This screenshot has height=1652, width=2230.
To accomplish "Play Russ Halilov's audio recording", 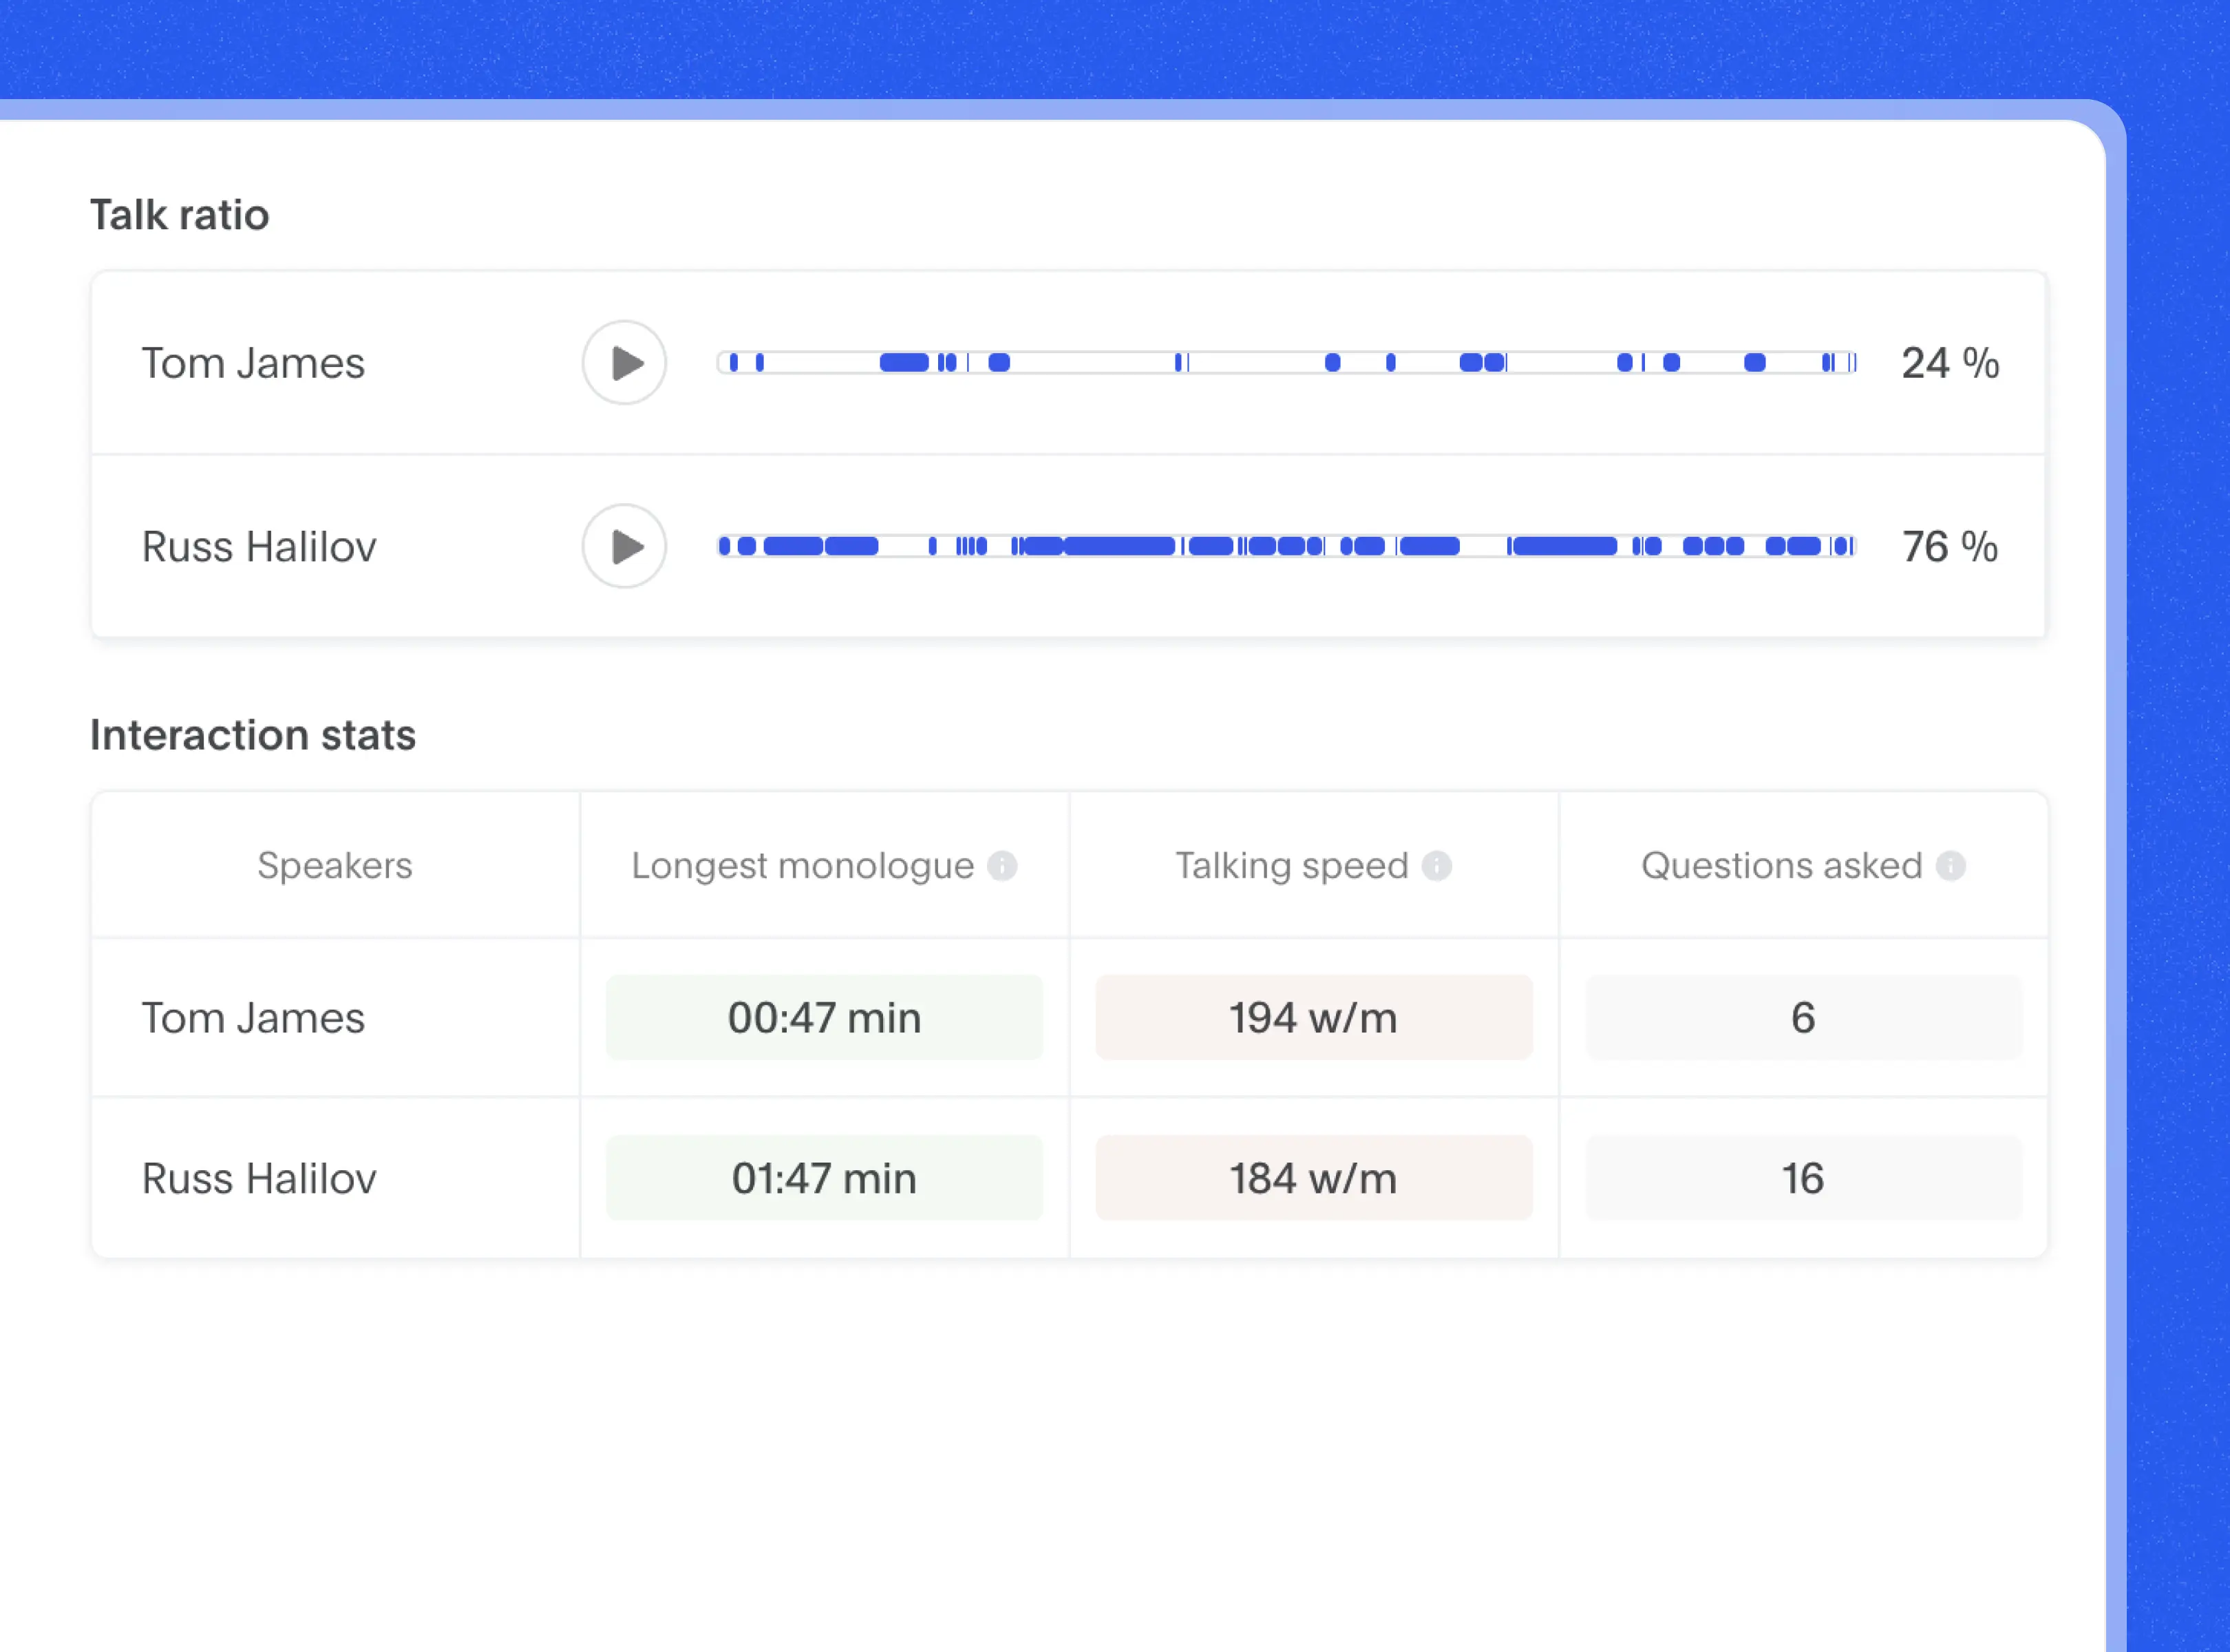I will [x=623, y=546].
